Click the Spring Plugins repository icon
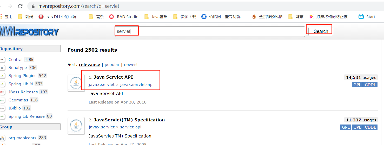The width and height of the screenshot is (384, 145). tap(2, 76)
